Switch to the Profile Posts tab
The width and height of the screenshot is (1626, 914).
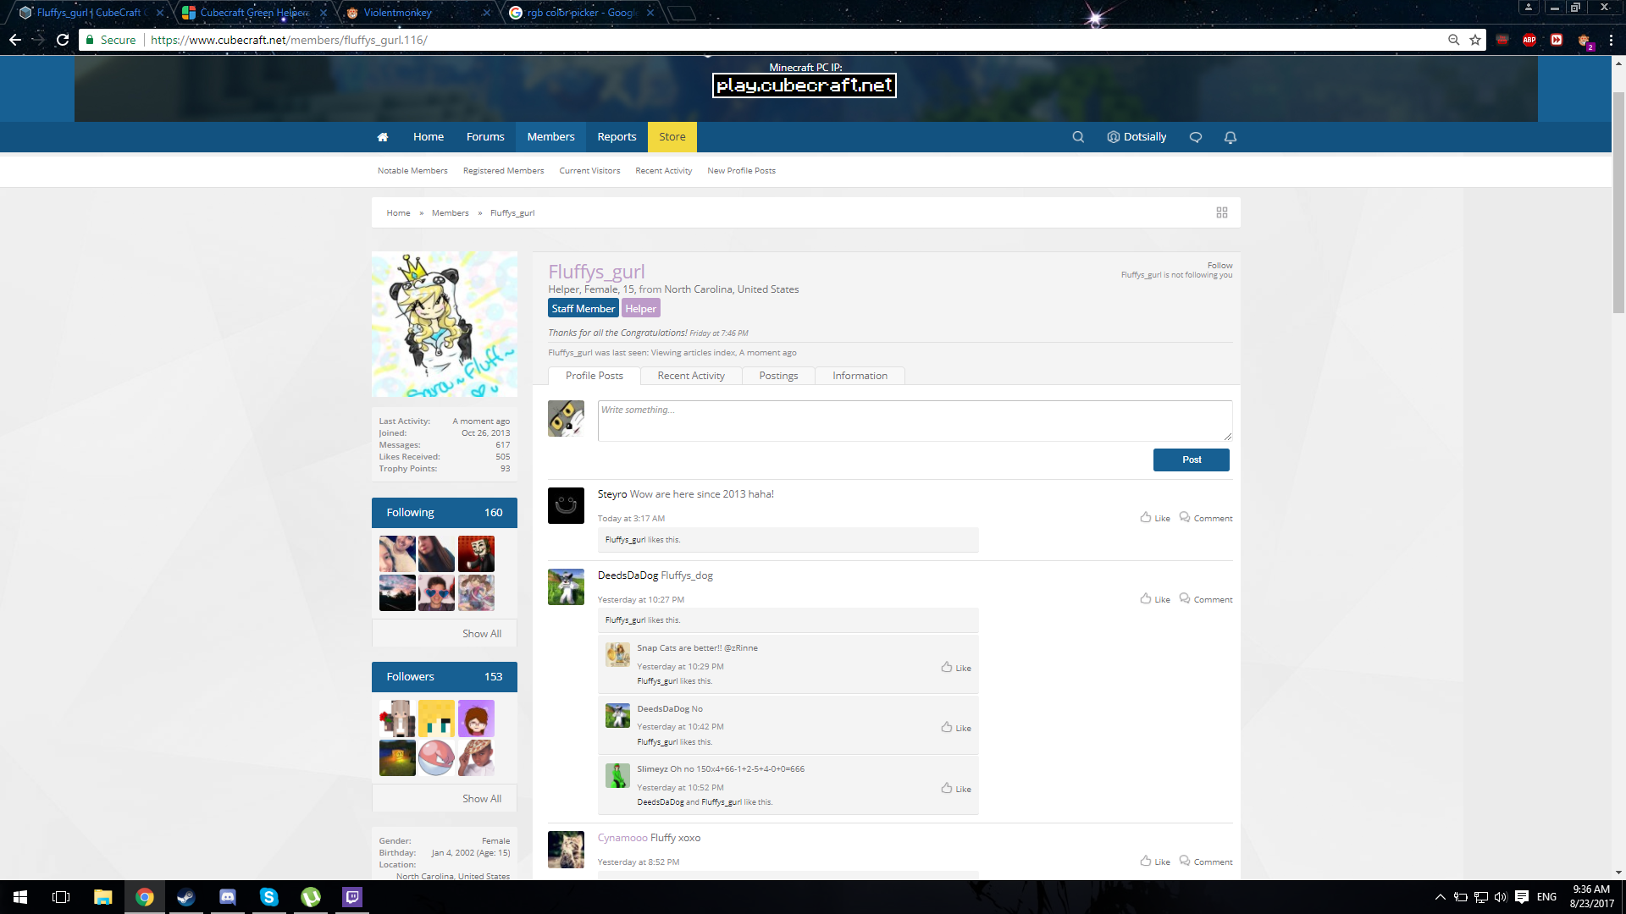tap(594, 376)
